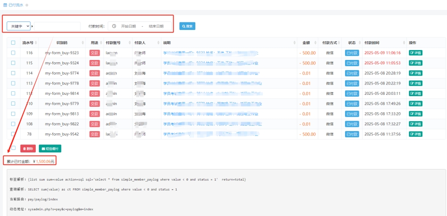Focus the keyword search input field
Viewport: 447px width, 216px height.
(x=57, y=26)
